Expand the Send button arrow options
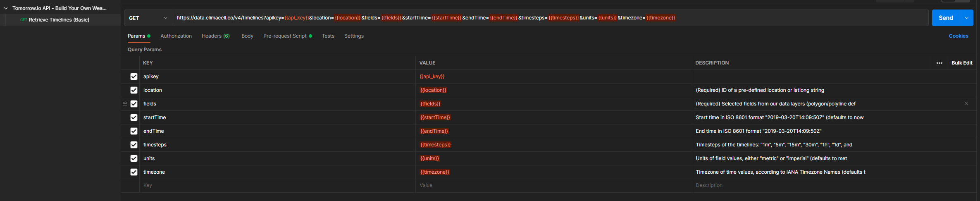 pyautogui.click(x=966, y=18)
